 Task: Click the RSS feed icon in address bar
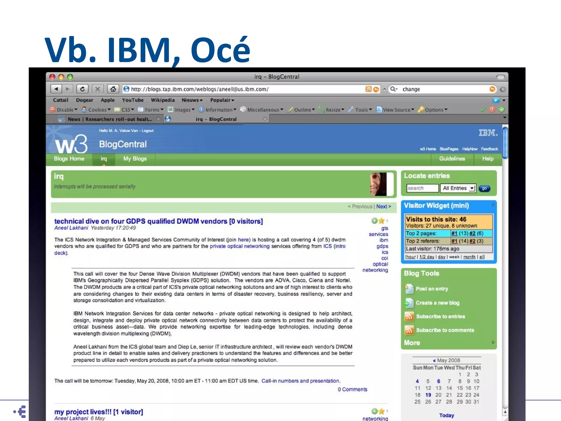click(x=368, y=89)
